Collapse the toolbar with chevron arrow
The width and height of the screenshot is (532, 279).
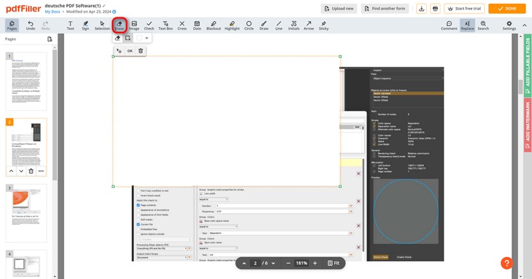click(x=526, y=25)
